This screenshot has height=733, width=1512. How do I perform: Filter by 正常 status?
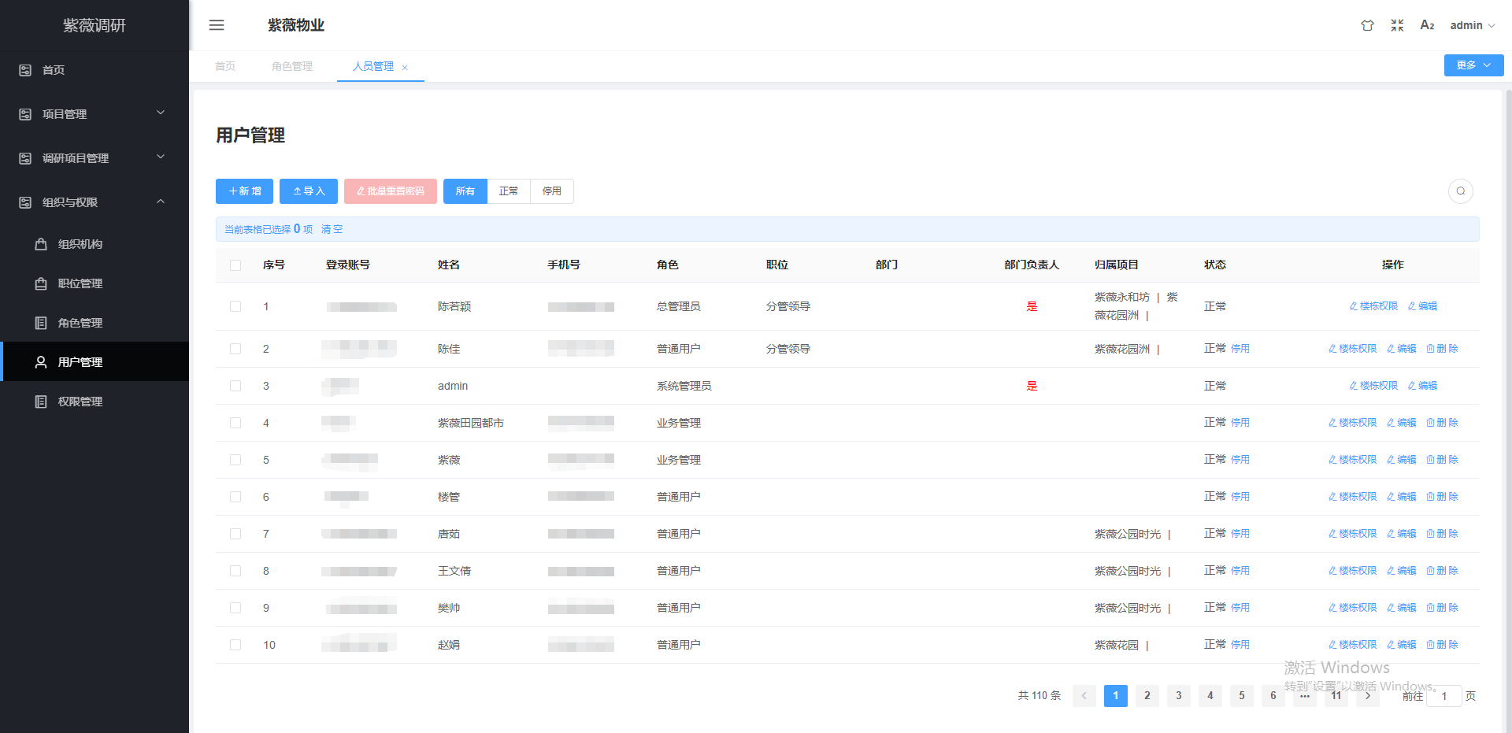[509, 191]
